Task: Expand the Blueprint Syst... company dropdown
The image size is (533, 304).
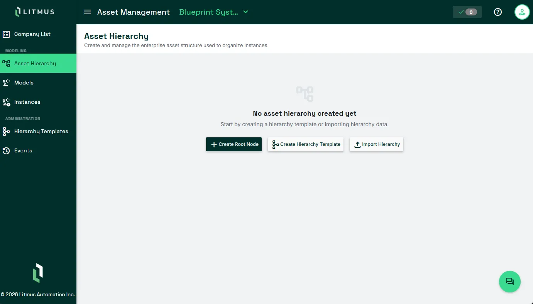Action: 214,12
